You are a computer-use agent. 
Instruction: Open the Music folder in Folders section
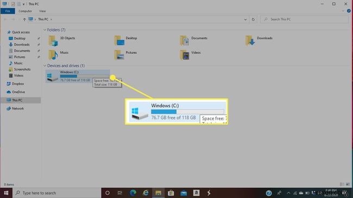[x=58, y=55]
